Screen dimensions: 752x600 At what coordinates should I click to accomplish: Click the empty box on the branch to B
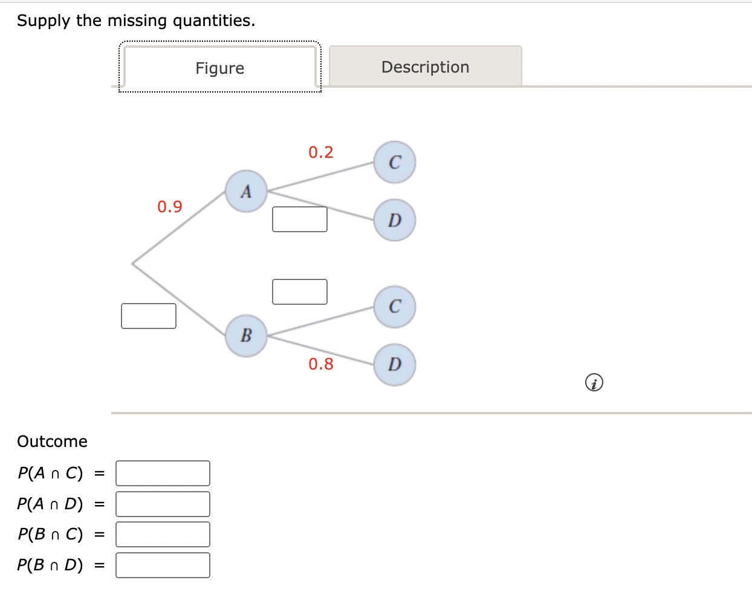149,315
